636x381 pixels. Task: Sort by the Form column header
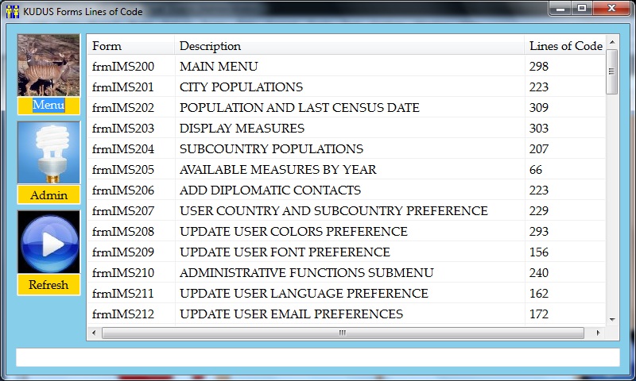coord(107,46)
